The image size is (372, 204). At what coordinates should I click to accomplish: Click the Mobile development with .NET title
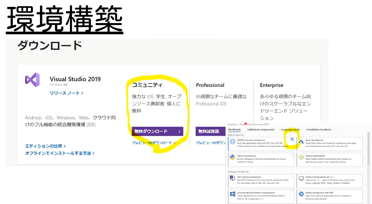pos(319,193)
